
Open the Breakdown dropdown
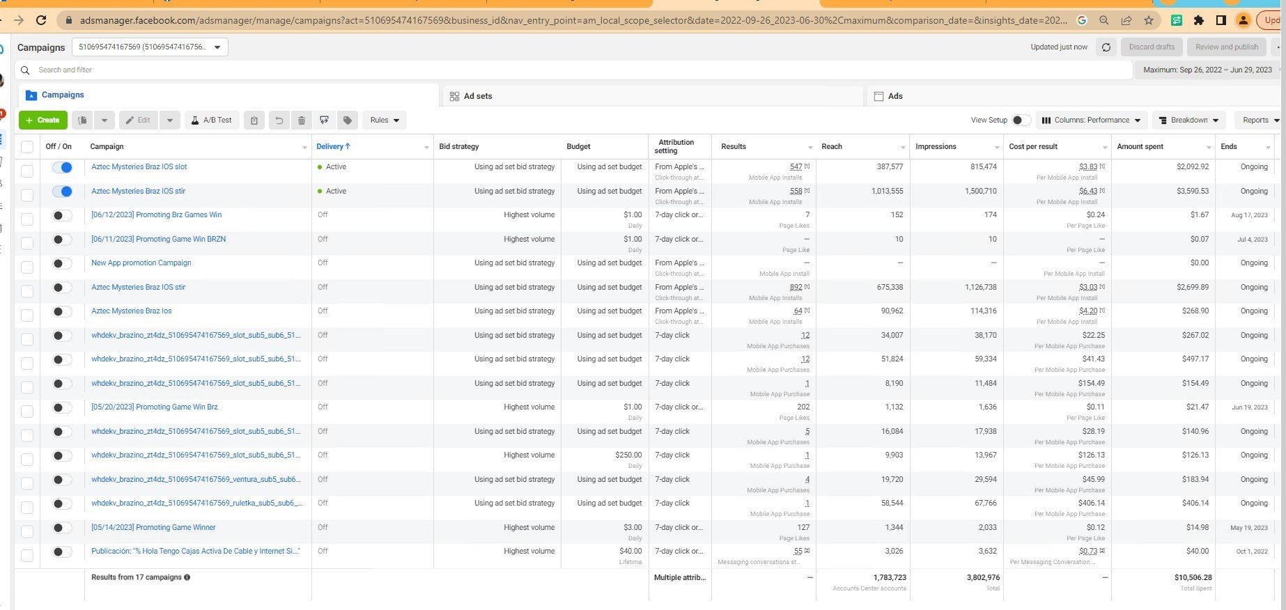tap(1188, 120)
